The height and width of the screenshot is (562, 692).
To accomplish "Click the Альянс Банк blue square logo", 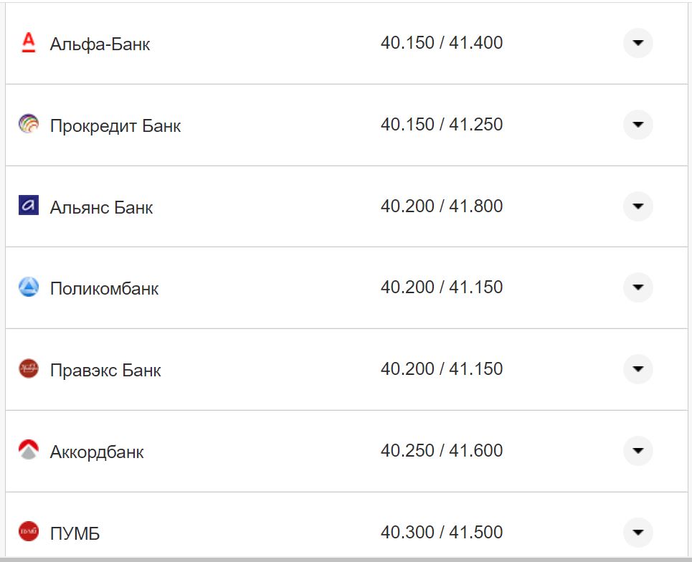I will click(x=28, y=206).
